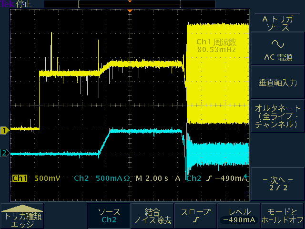Screen dimensions: 305x229
Task: Click the −490mA trigger level readout value
Action: (x=231, y=178)
